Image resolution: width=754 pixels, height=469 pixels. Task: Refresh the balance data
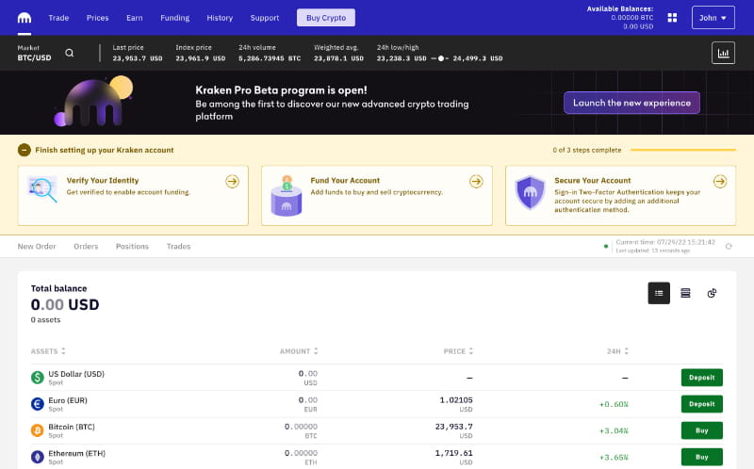[728, 246]
